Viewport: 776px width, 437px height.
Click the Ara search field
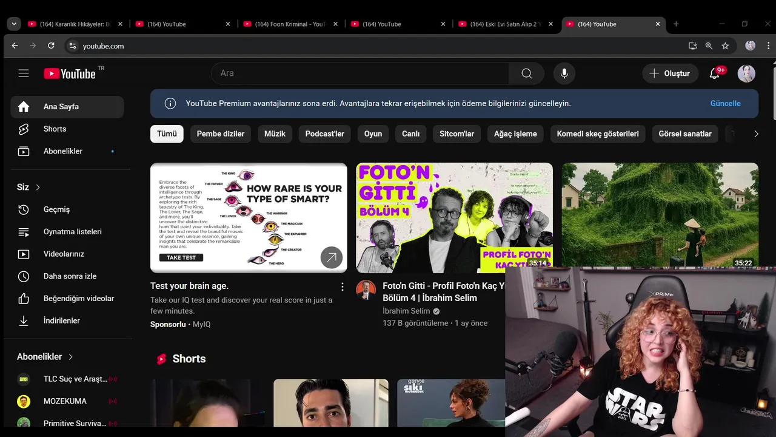(360, 73)
